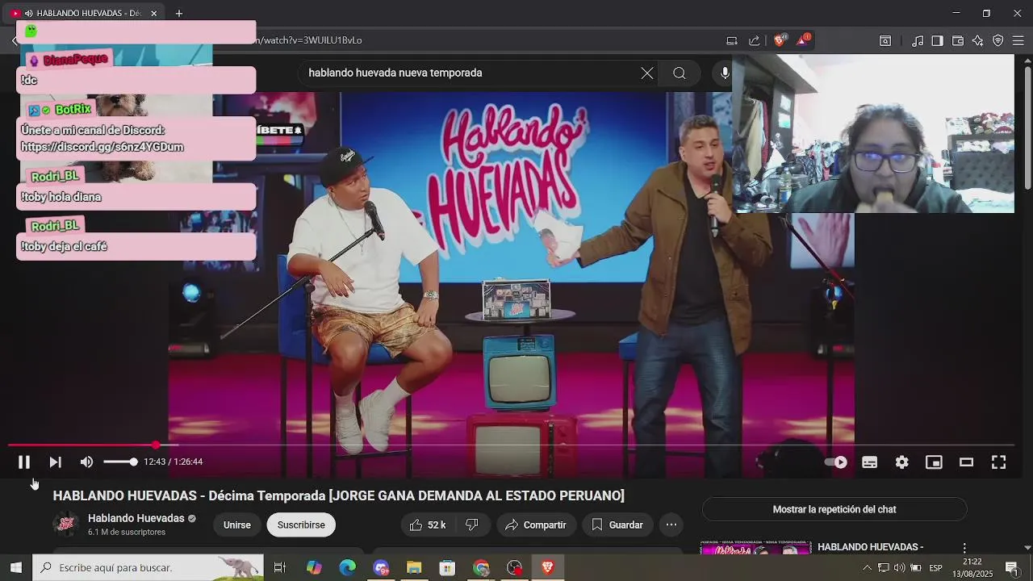Open Google Chrome from the taskbar

[481, 568]
